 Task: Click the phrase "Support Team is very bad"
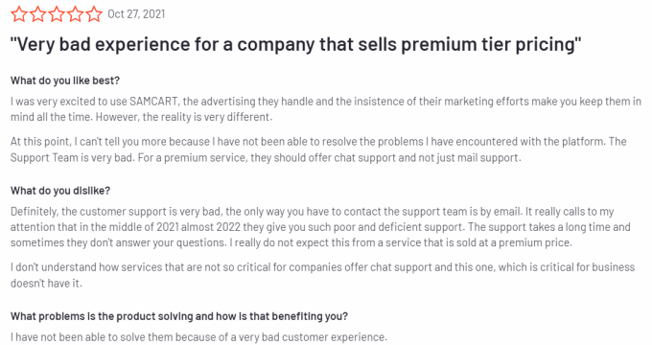(x=72, y=158)
